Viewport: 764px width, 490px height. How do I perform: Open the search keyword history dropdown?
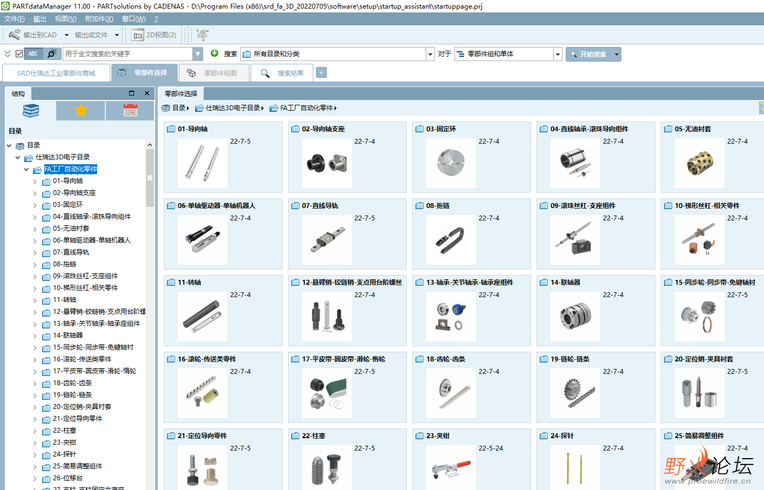[x=198, y=53]
